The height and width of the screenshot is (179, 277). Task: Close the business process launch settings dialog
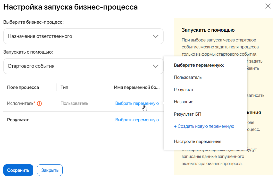(x=268, y=6)
